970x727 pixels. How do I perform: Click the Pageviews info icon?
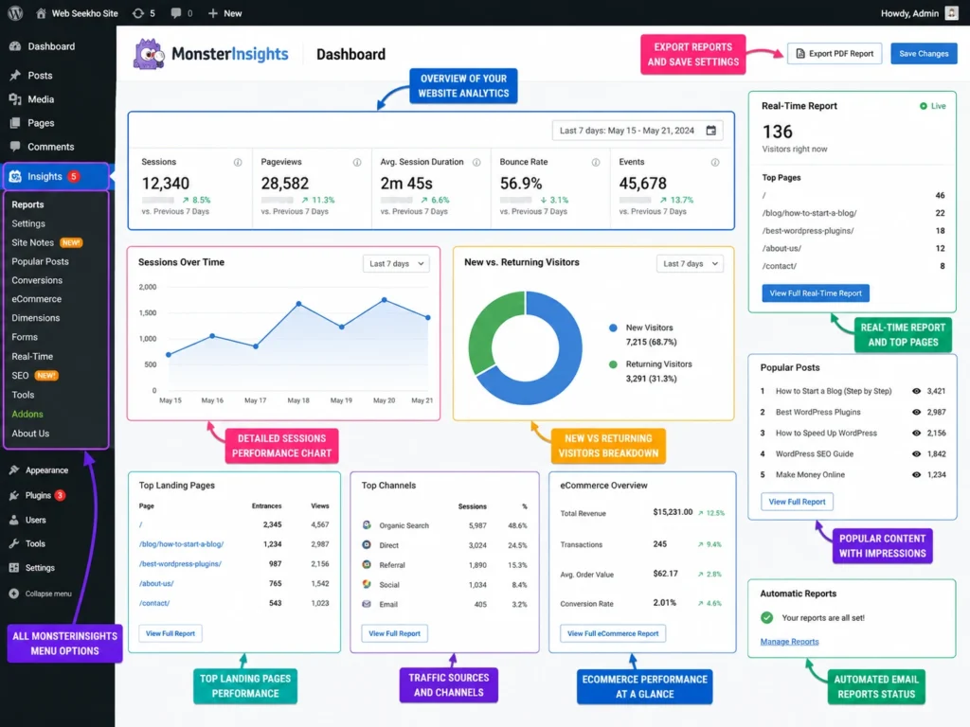tap(357, 163)
